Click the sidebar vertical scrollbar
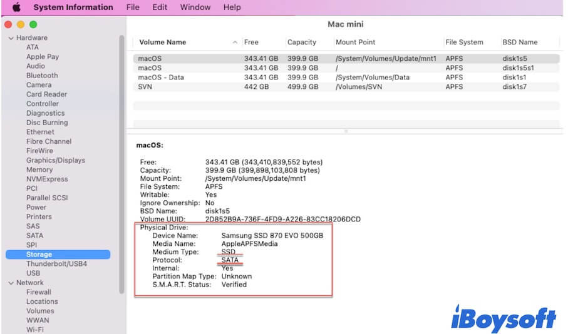568x334 pixels. pyautogui.click(x=121, y=163)
